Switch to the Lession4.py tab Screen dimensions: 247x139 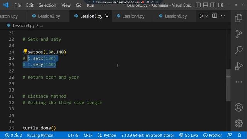coord(133,16)
